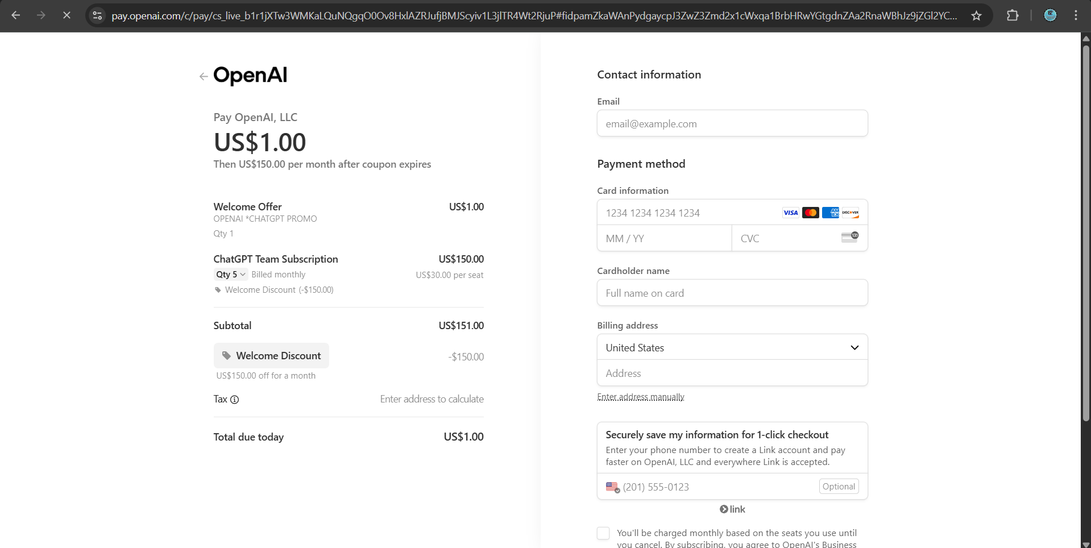Click 'US$30.00 per seat' text
This screenshot has width=1091, height=548.
[x=450, y=275]
